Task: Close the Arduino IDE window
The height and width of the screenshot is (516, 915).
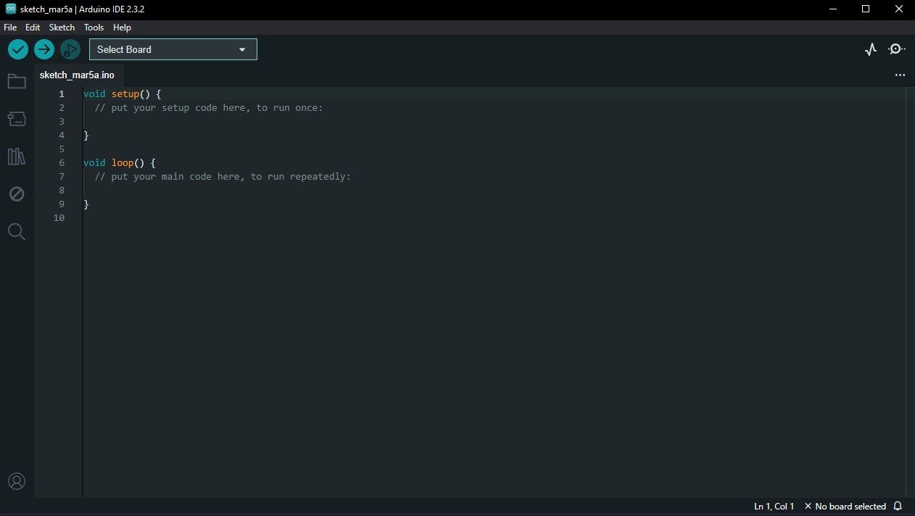Action: (x=898, y=9)
